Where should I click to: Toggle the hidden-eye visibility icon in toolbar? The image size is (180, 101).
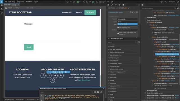112,2
